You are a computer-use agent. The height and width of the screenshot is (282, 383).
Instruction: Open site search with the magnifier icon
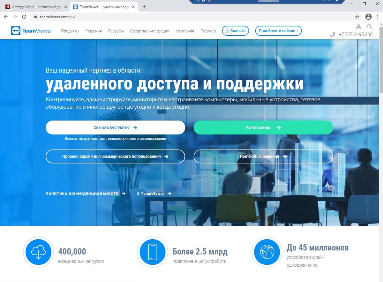pos(369,27)
